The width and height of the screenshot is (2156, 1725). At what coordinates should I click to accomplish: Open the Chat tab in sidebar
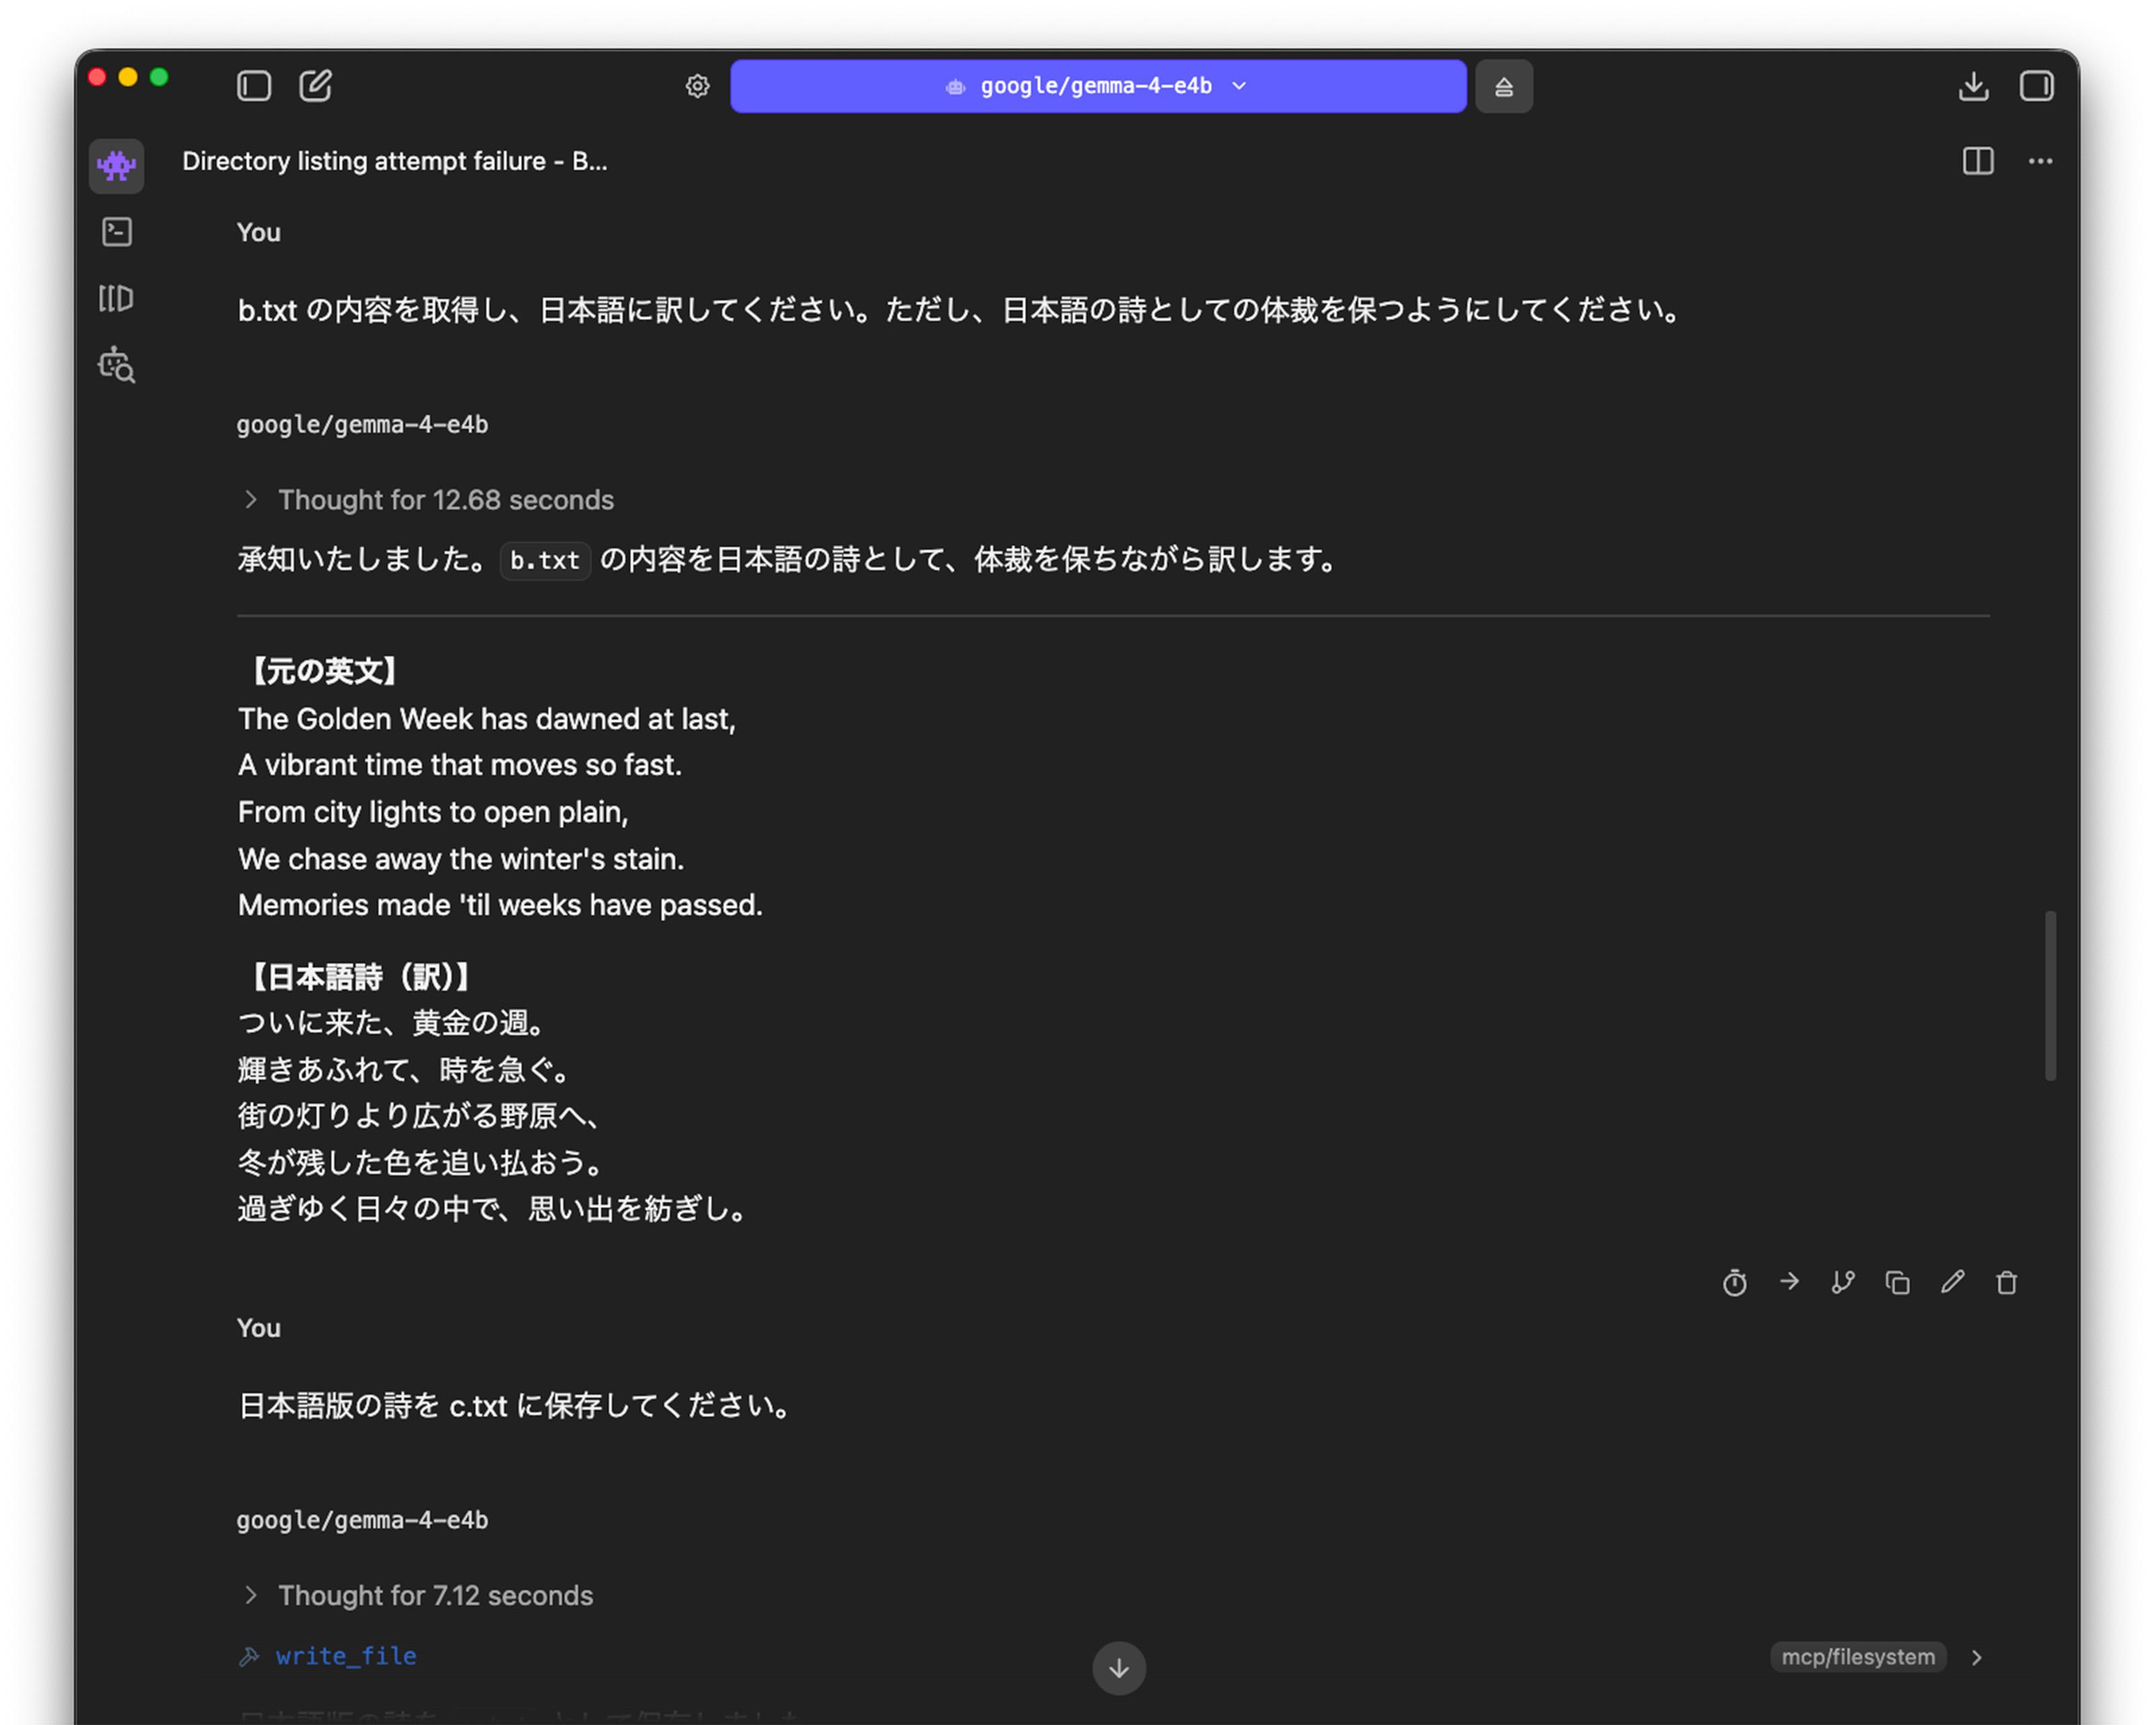click(116, 165)
